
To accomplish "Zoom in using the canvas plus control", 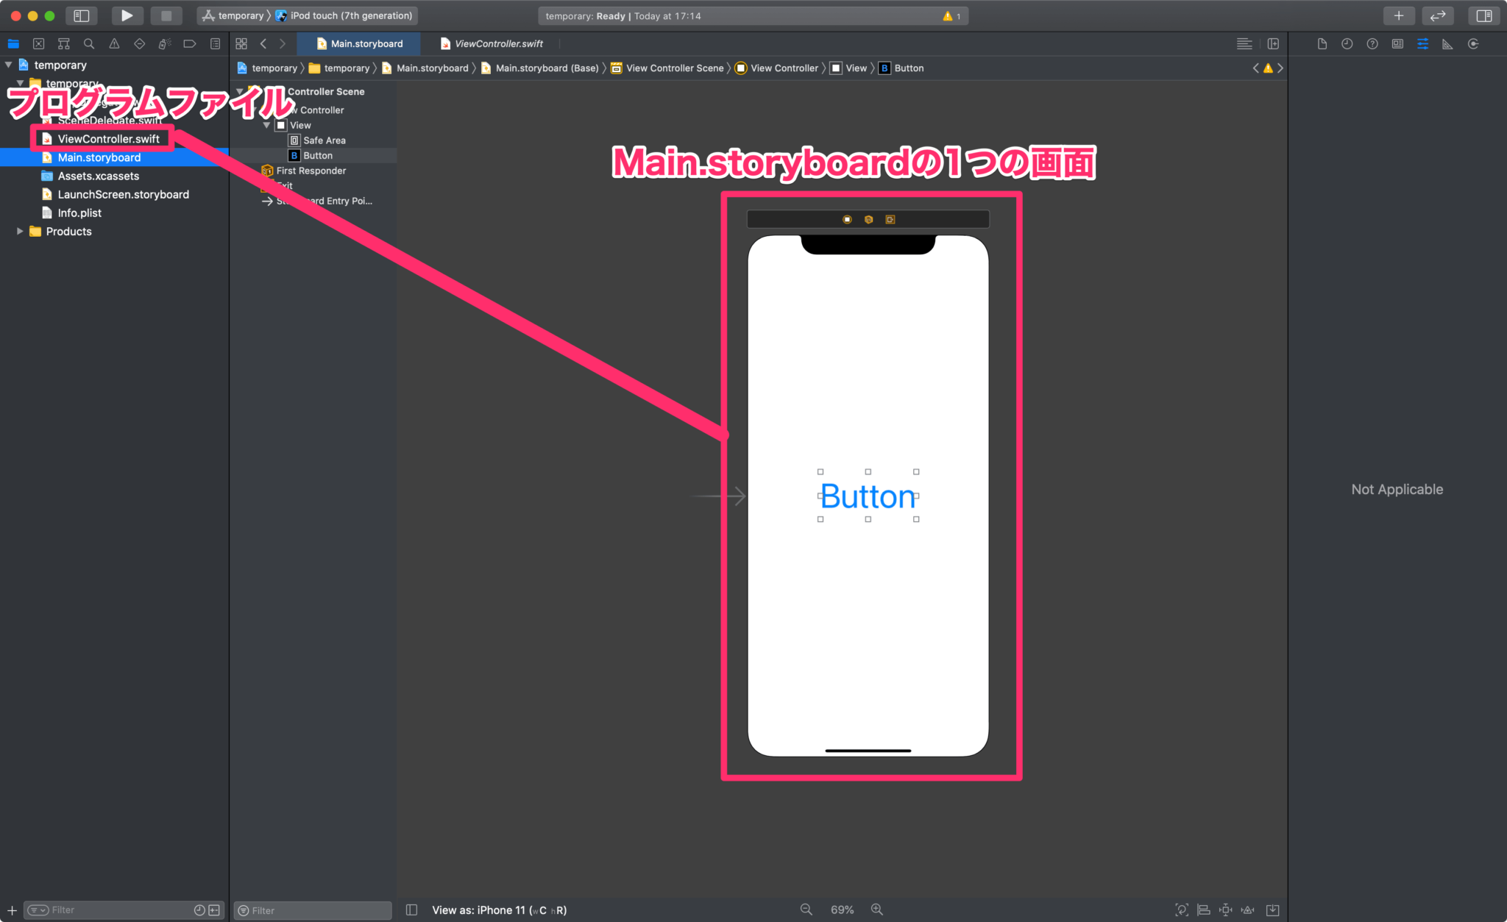I will point(876,910).
